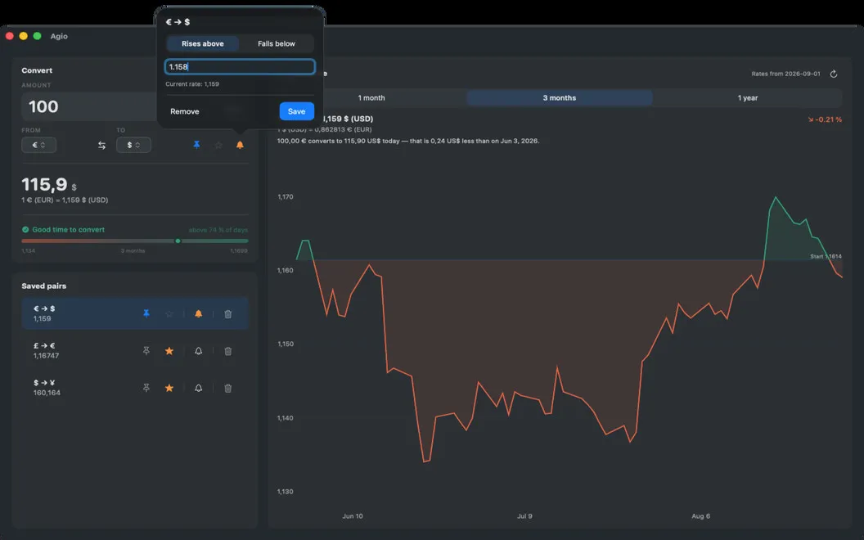
Task: Refresh the exchange rates
Action: [834, 74]
